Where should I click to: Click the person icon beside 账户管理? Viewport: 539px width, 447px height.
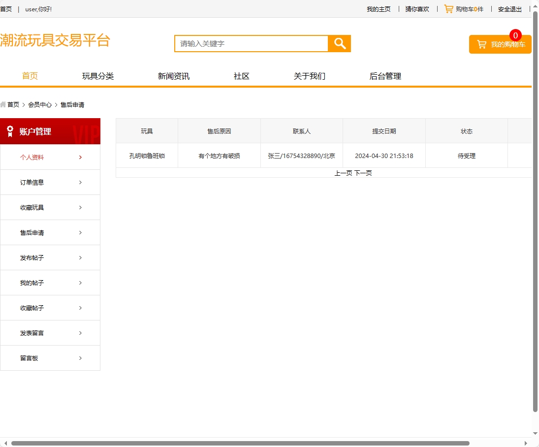[x=10, y=131]
